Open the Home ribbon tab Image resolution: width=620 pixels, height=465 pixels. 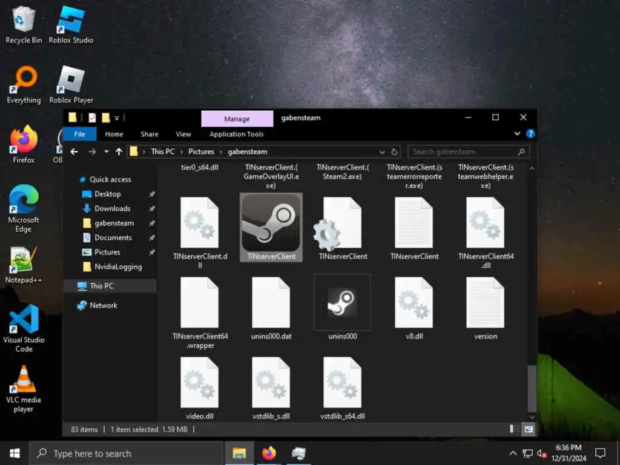pyautogui.click(x=114, y=134)
